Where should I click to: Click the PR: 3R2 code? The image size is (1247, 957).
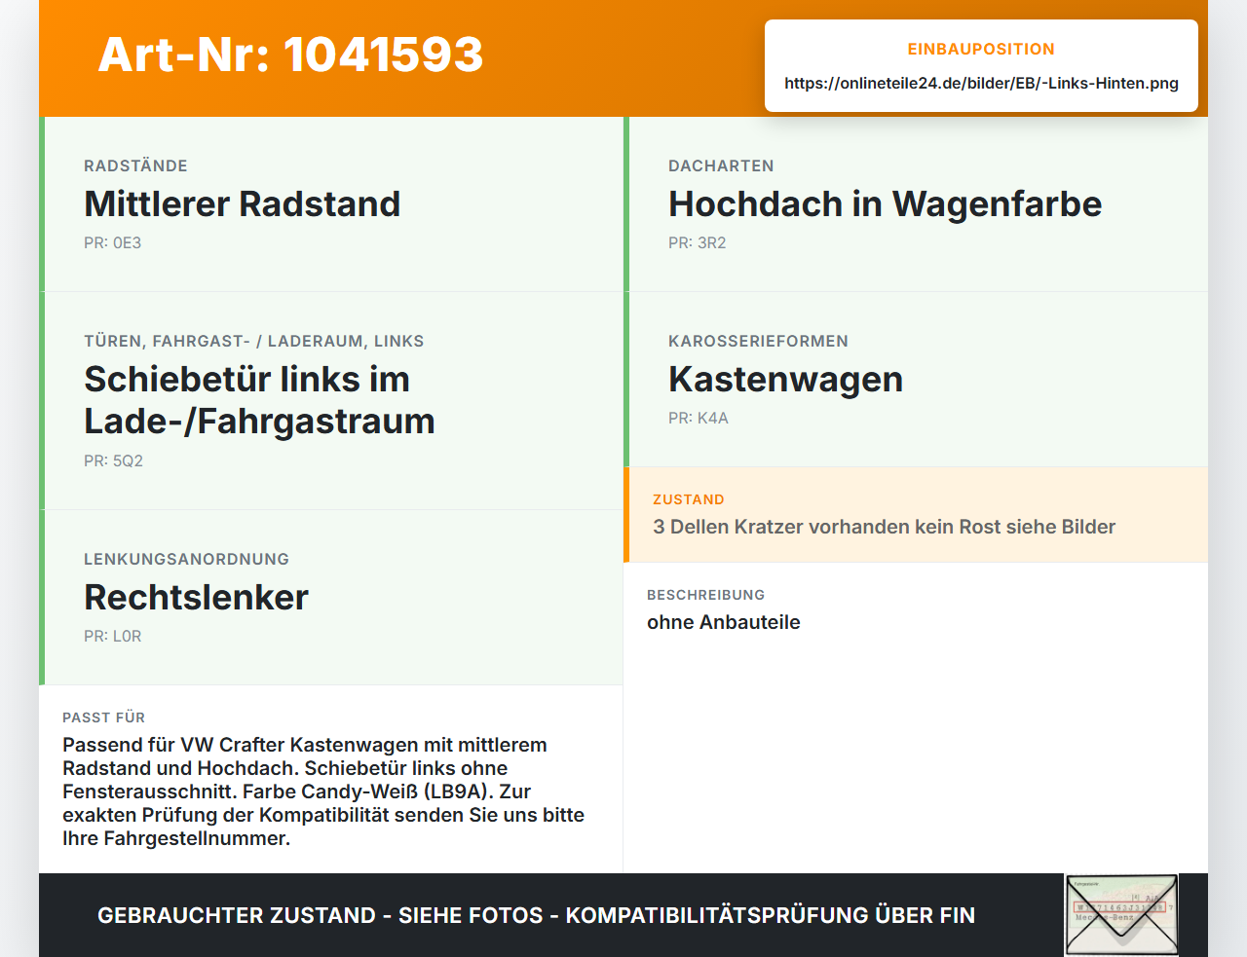[697, 243]
